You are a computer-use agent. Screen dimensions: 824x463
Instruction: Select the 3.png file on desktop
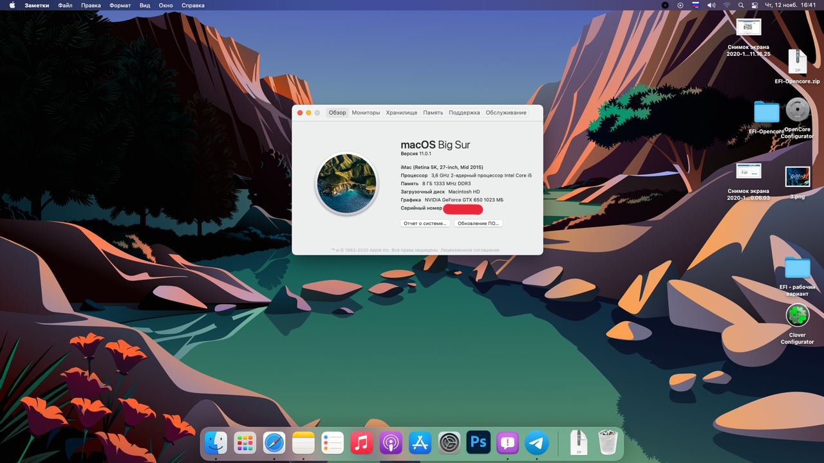point(797,183)
